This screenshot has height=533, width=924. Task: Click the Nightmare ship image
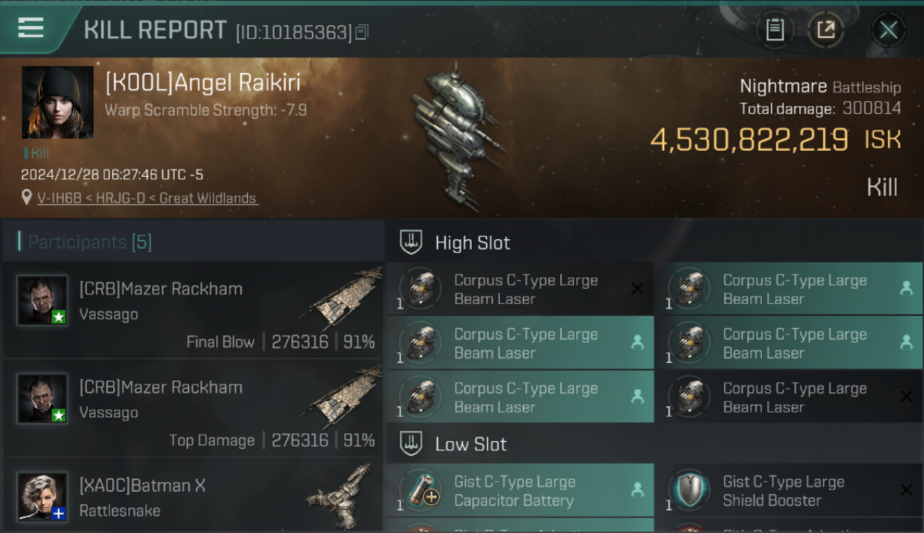pos(455,139)
